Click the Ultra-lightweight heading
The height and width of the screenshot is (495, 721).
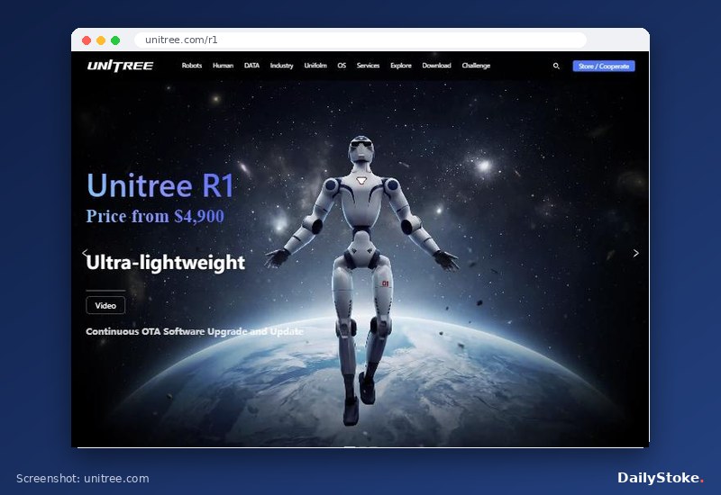coord(165,263)
